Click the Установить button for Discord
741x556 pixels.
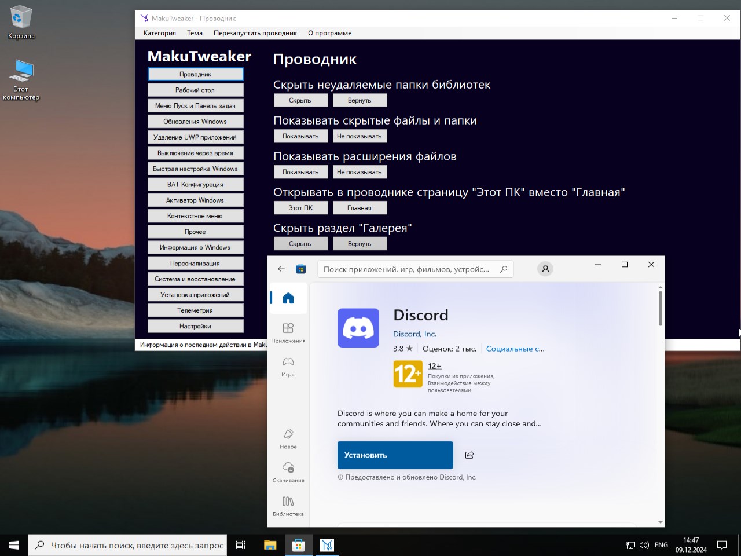[395, 455]
